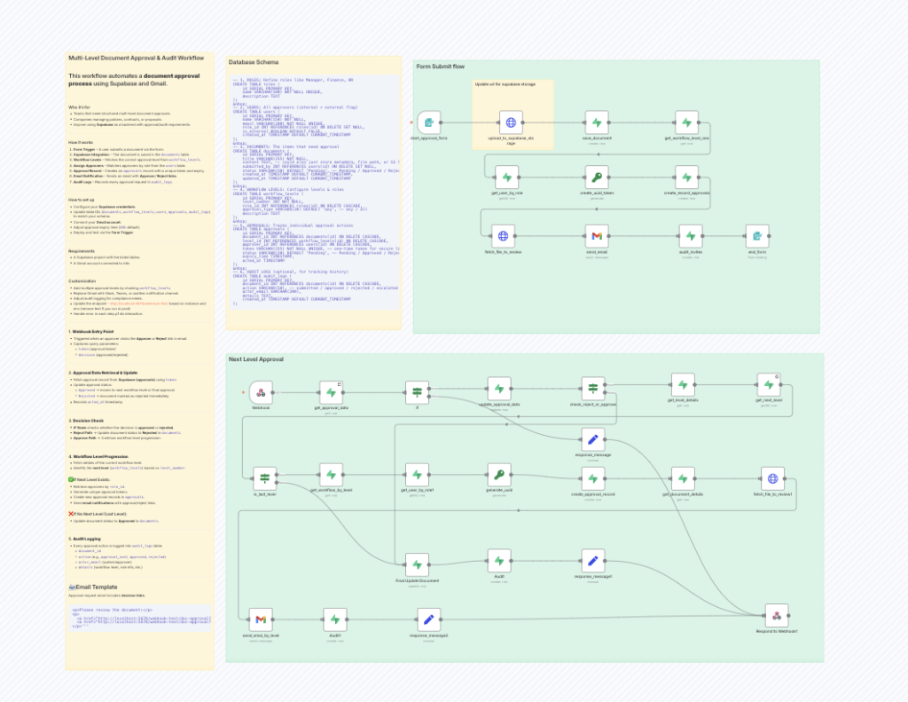Select the Final Update Document node

coord(416,564)
